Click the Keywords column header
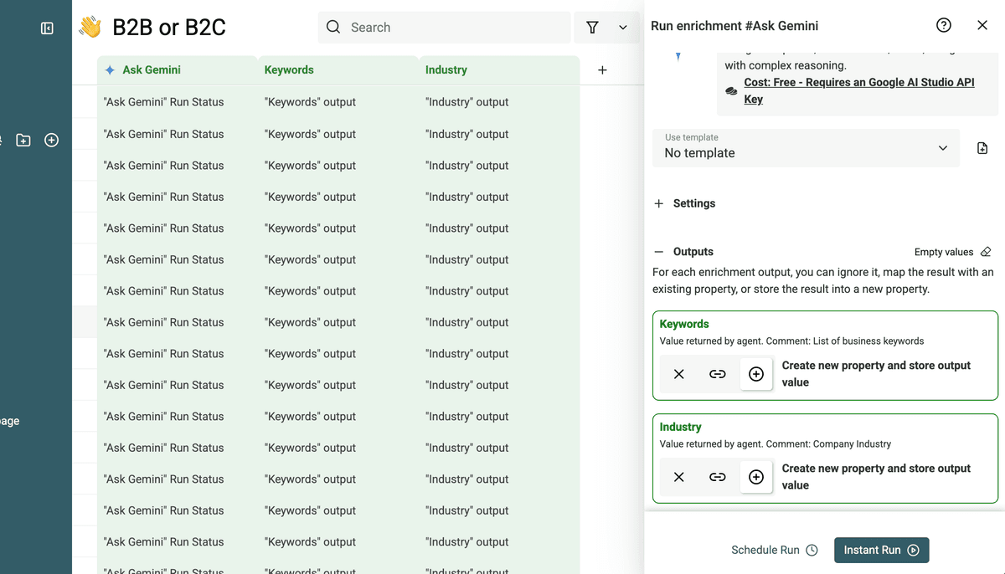The image size is (1005, 574). click(338, 70)
